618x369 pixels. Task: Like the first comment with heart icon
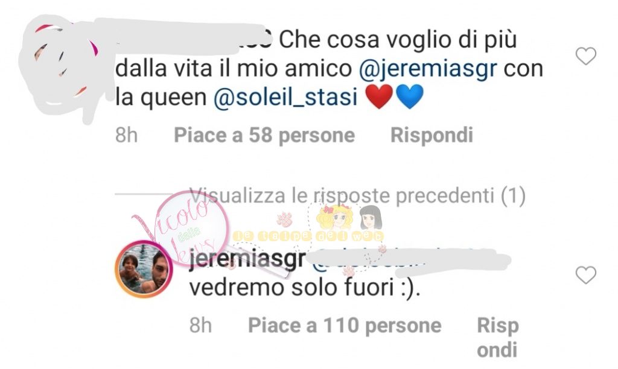[x=585, y=56]
